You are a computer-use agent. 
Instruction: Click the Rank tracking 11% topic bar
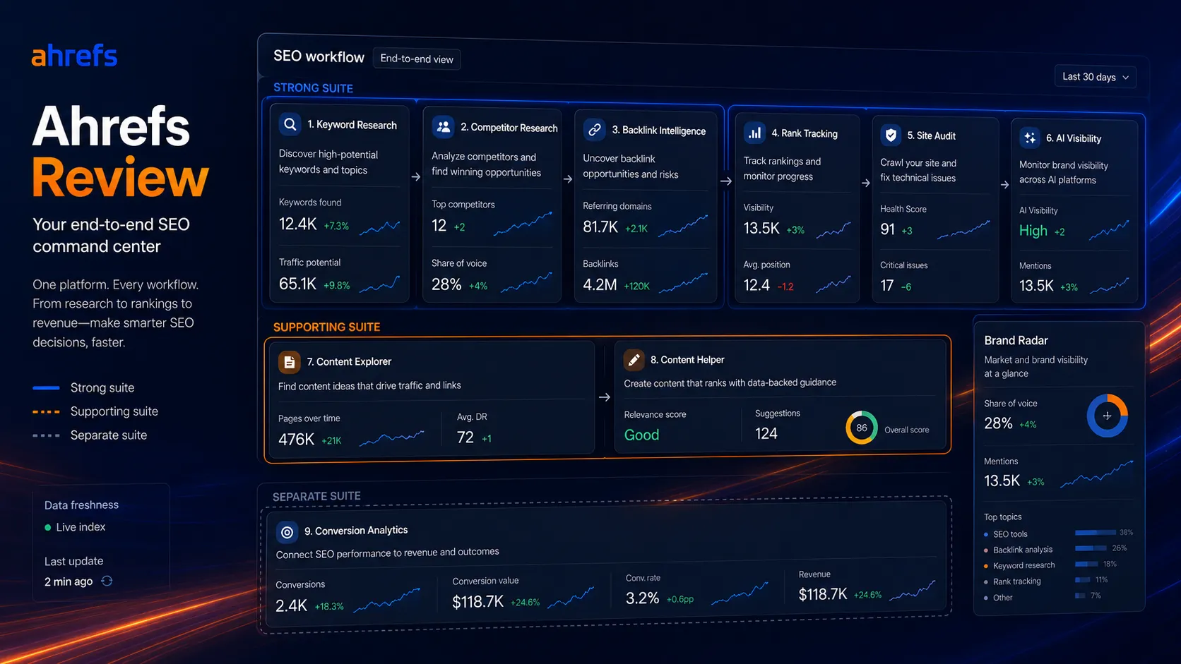[x=1083, y=580]
